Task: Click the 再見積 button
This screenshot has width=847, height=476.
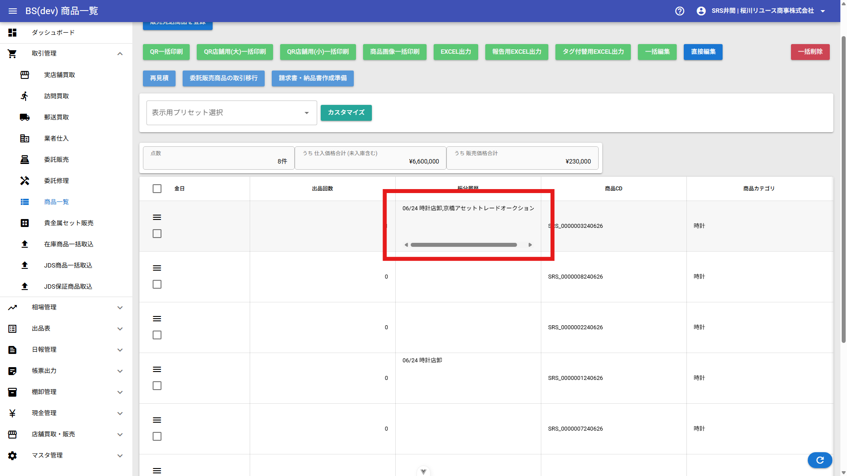Action: pos(159,78)
